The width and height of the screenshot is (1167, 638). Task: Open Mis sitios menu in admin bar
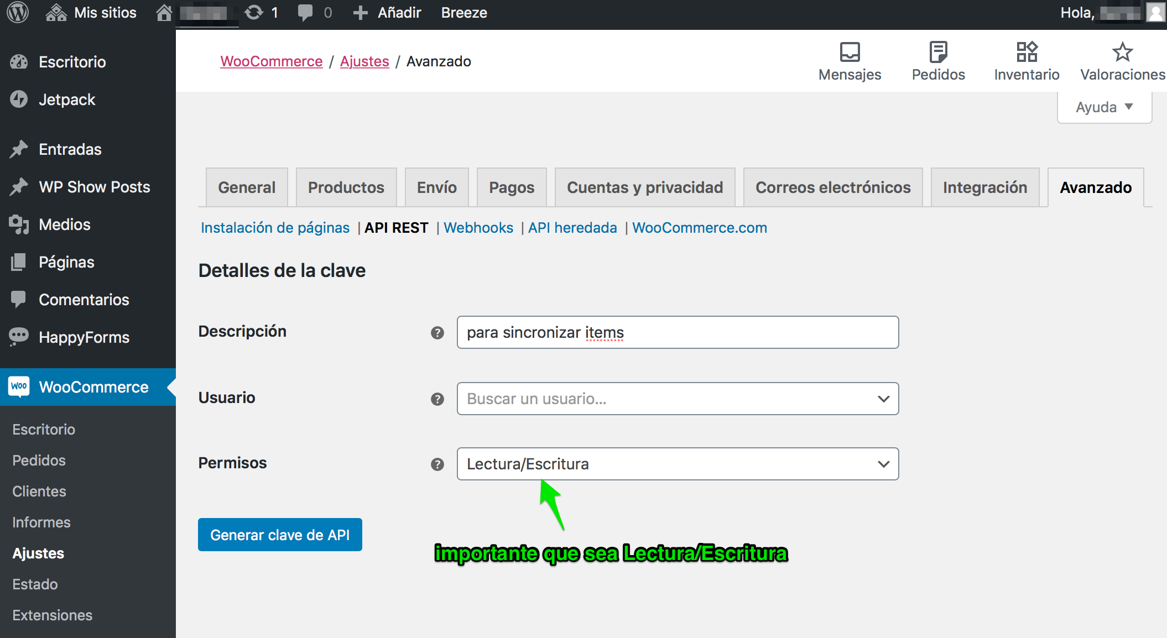tap(91, 13)
